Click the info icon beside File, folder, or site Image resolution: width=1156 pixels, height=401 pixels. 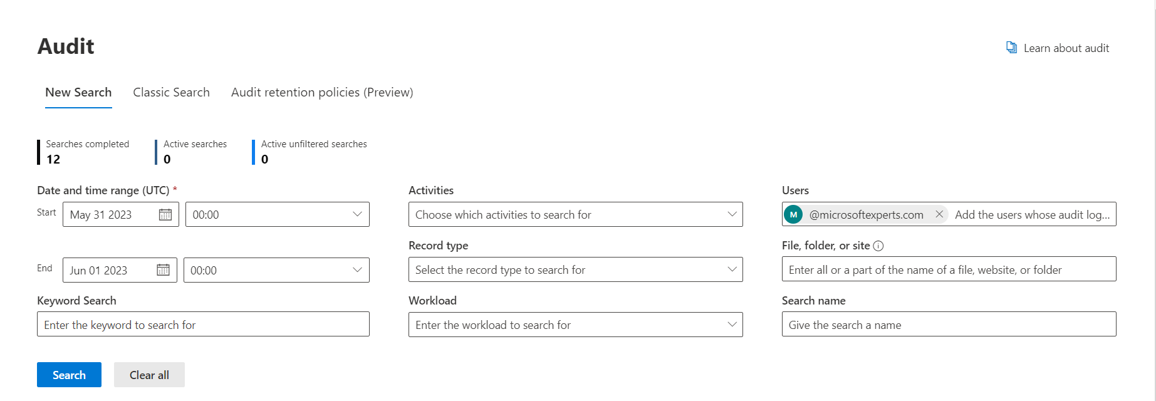(878, 246)
